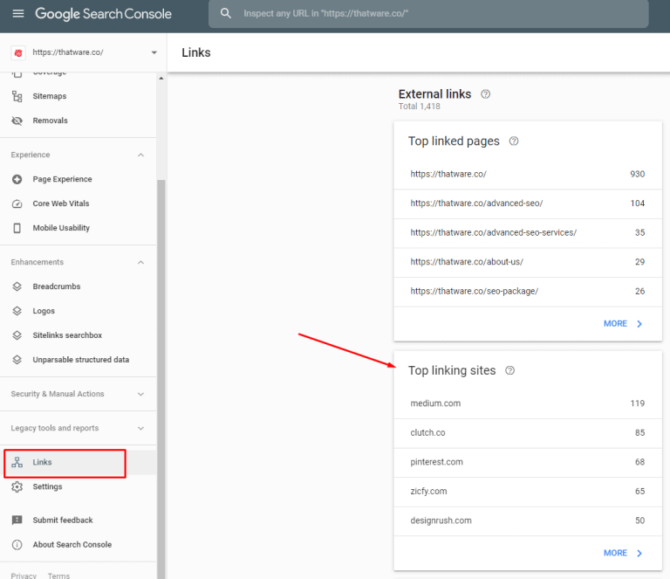This screenshot has height=579, width=670.
Task: Collapse the Enhancements section
Action: (x=140, y=262)
